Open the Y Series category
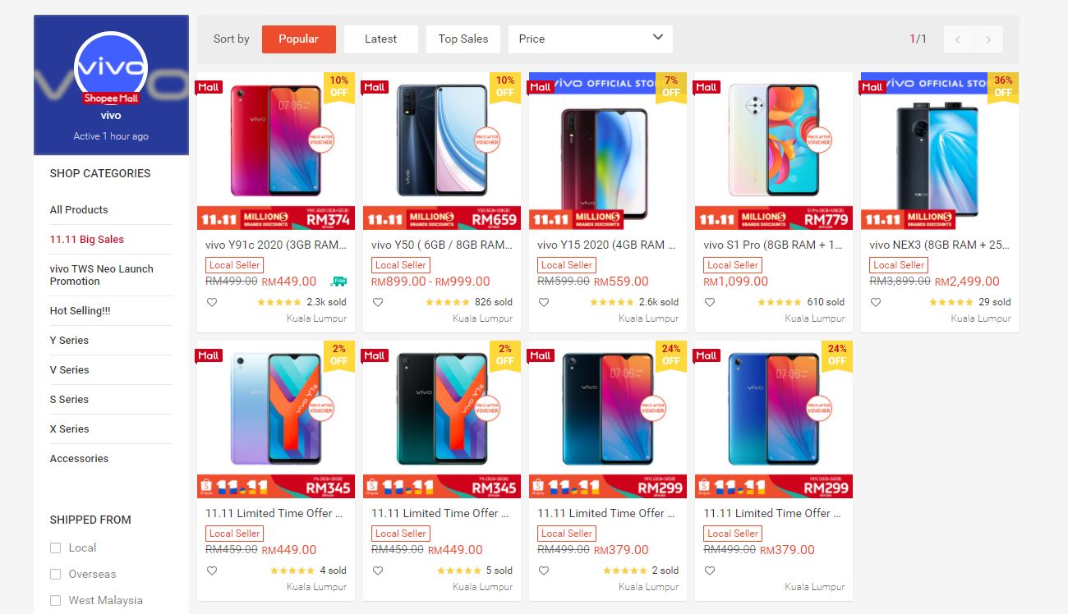The image size is (1068, 614). (69, 340)
